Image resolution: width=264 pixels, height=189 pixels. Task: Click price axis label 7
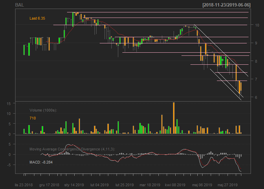pyautogui.click(x=256, y=79)
